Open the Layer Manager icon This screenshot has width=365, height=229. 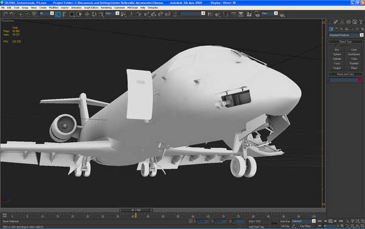[226, 15]
